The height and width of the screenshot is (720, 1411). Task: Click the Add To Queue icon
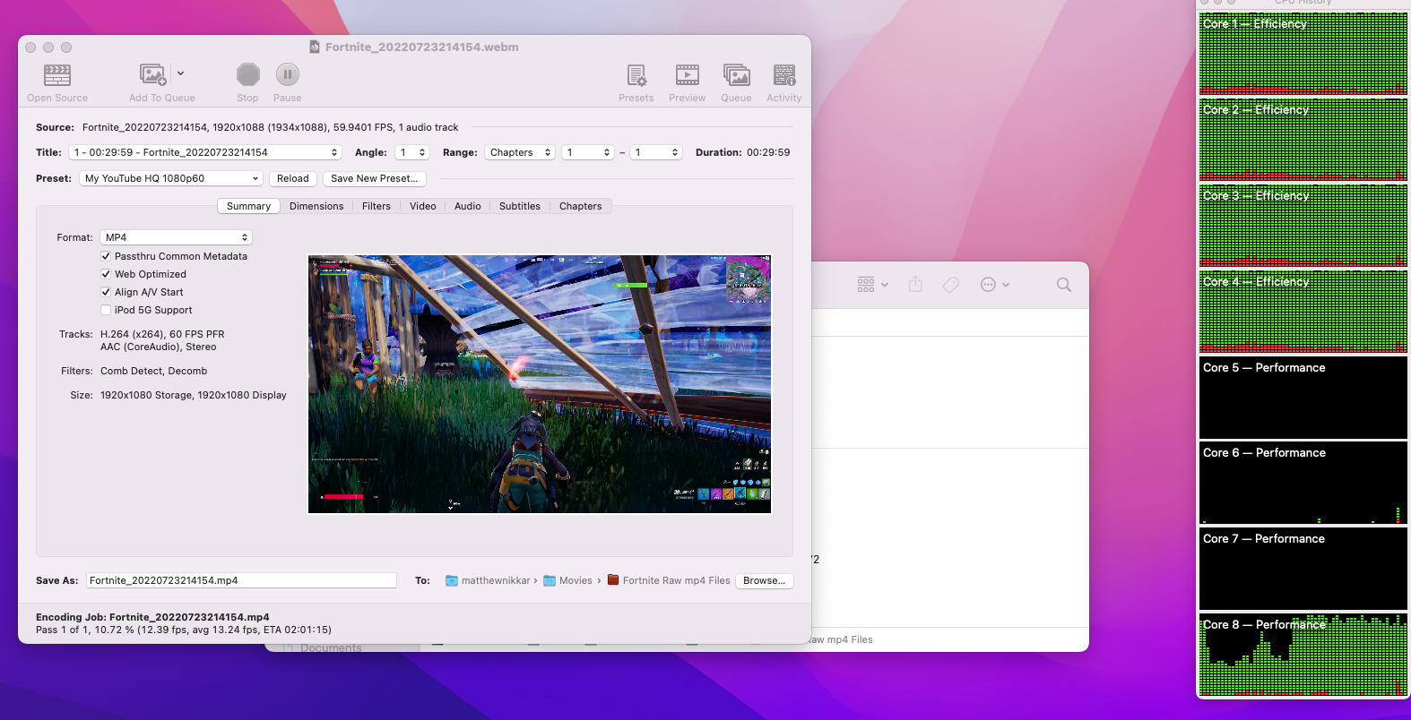tap(152, 74)
